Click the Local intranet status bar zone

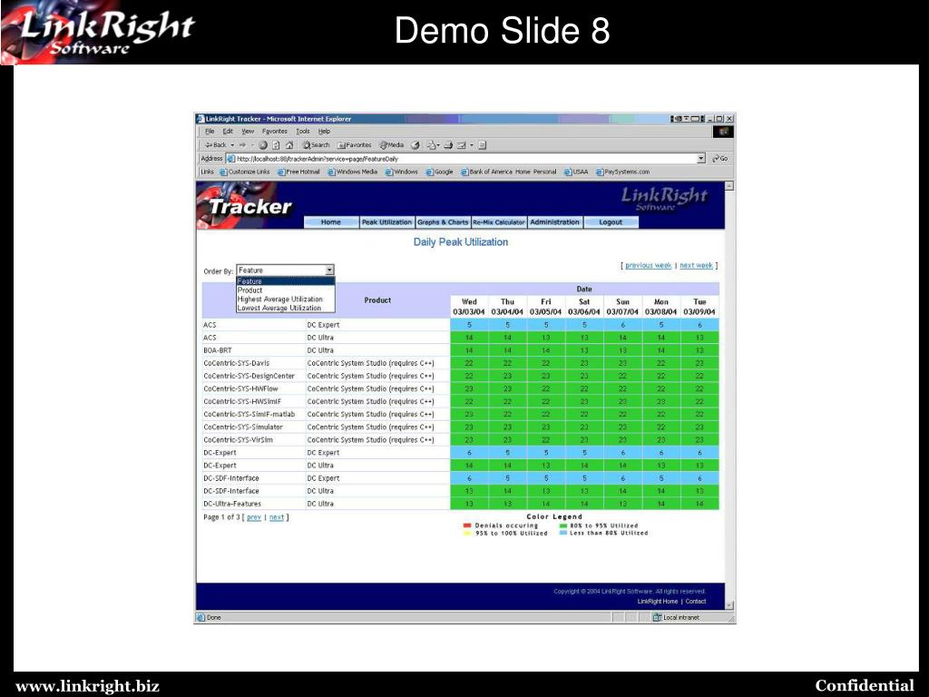676,617
